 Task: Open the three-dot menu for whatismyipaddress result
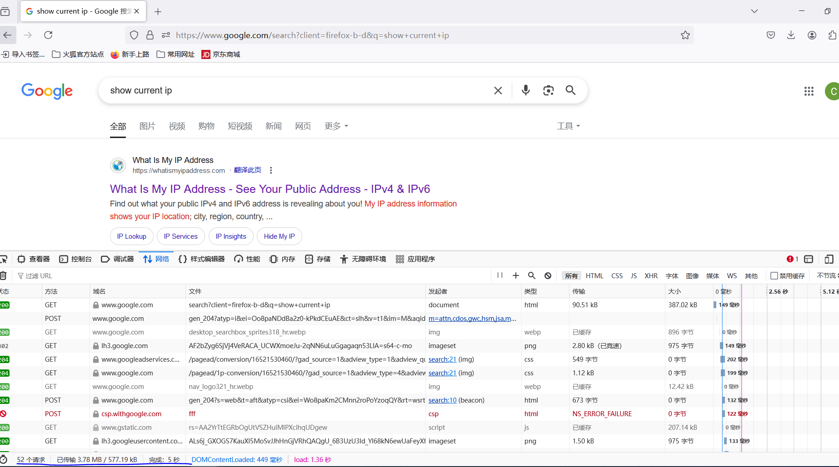click(x=271, y=170)
